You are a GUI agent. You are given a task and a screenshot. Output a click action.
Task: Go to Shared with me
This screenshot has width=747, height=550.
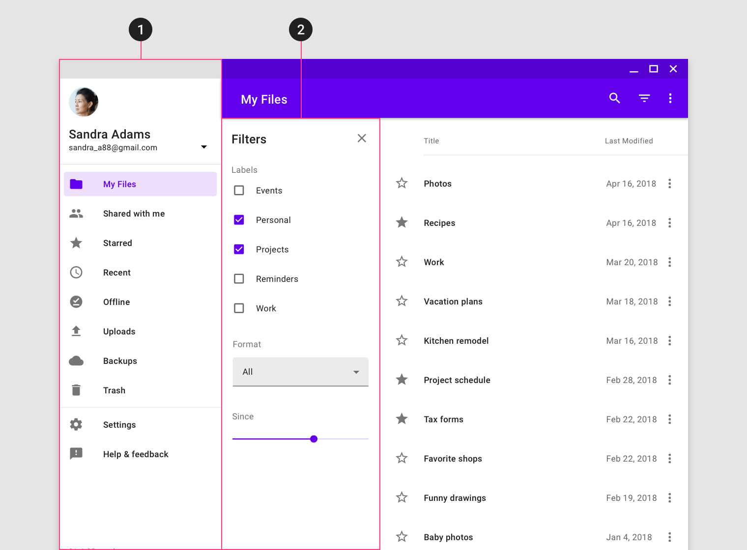(x=140, y=214)
